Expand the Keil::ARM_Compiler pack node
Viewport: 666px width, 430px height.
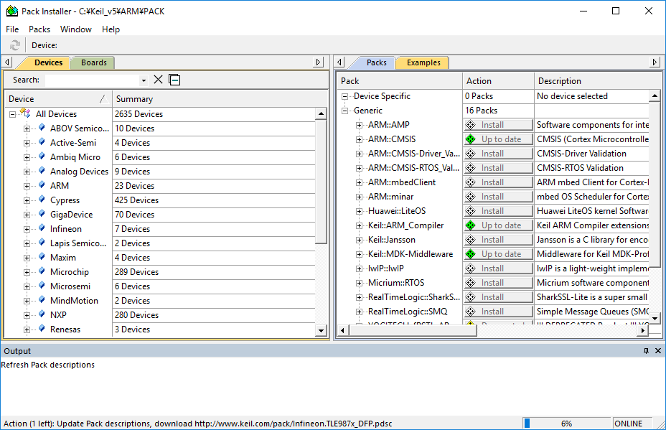(360, 225)
